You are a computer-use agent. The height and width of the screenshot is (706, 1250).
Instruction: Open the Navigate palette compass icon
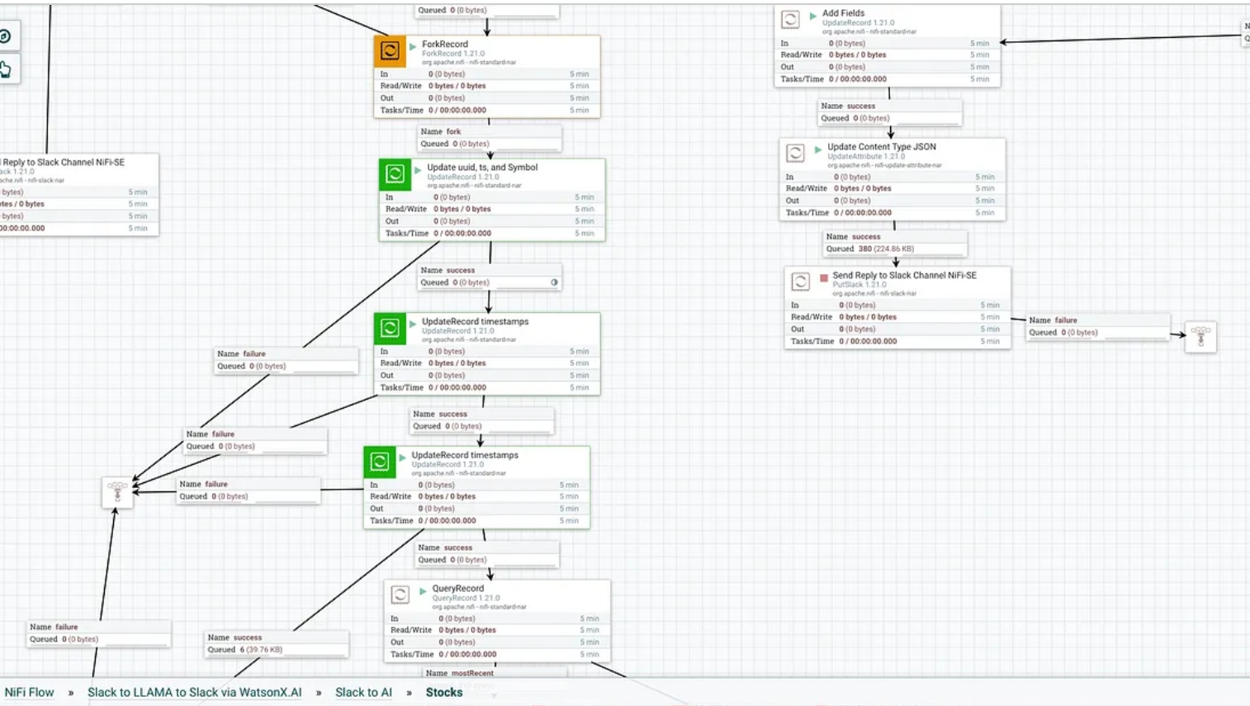coord(6,36)
